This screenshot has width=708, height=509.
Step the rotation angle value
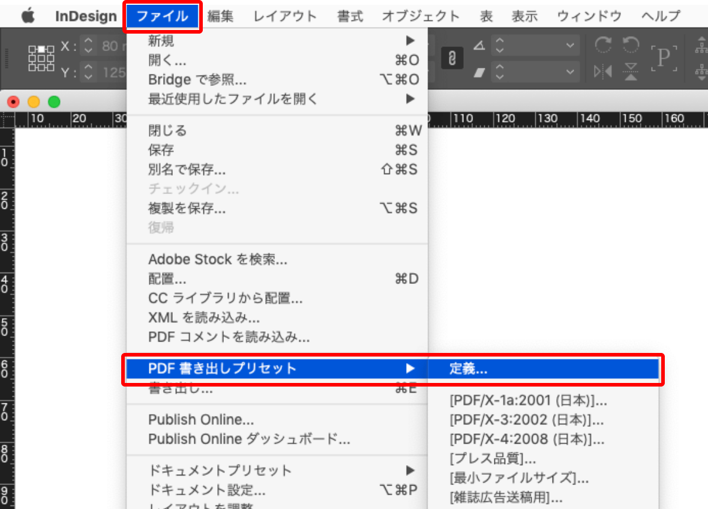499,45
